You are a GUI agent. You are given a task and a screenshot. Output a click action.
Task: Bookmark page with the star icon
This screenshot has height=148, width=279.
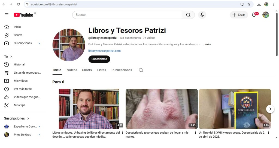249,4
